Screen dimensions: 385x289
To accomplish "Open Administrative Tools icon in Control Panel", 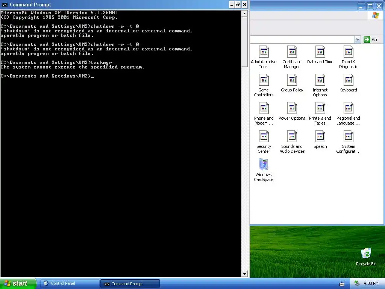I will point(264,57).
